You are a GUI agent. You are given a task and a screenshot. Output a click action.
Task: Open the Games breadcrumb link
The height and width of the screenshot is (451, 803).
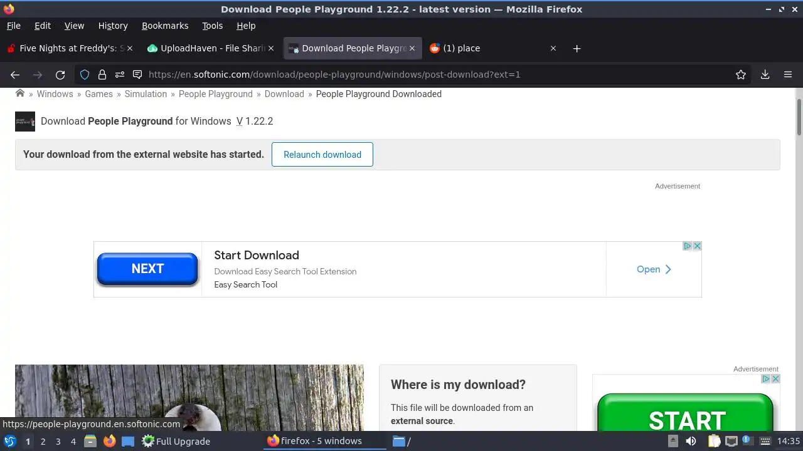(x=98, y=94)
